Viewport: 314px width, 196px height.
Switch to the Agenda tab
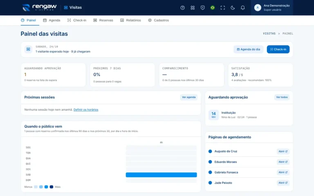(52, 20)
